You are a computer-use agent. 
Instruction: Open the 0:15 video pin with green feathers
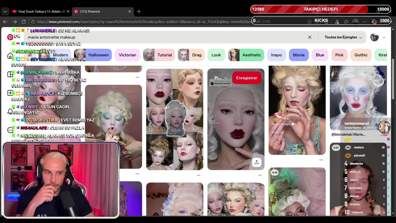coord(297,191)
